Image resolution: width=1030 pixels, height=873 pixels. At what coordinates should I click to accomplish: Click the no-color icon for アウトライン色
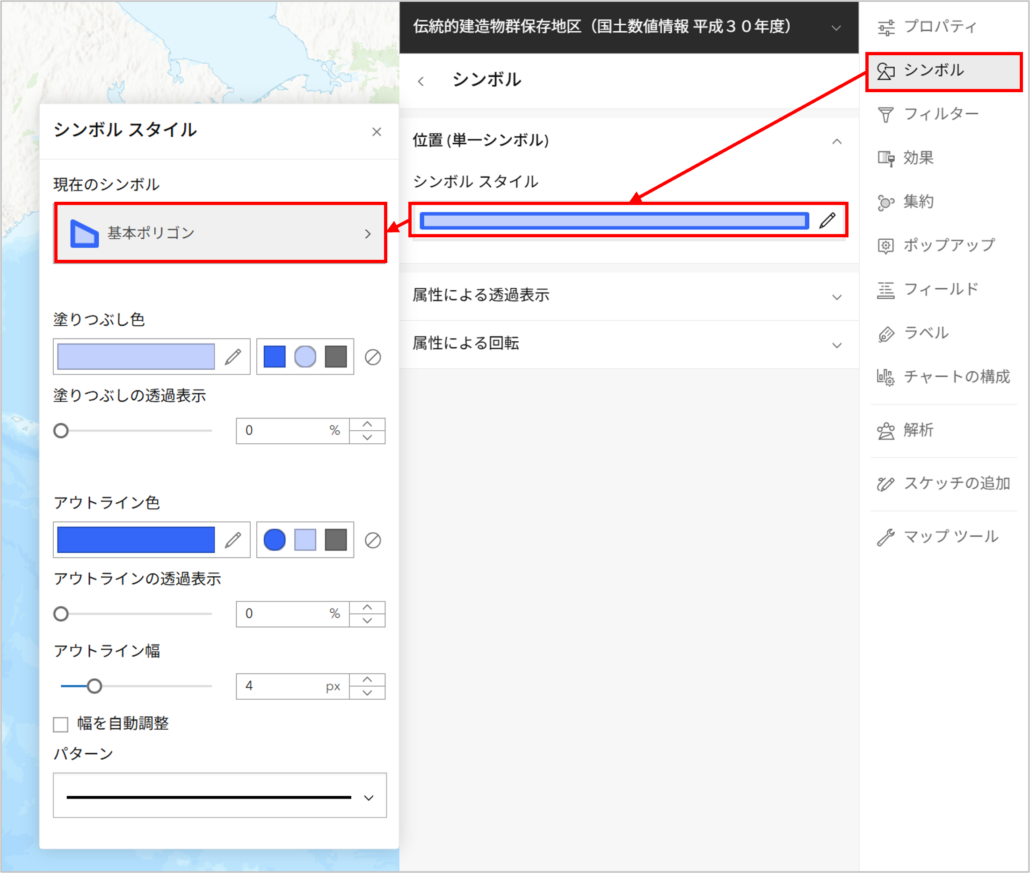click(372, 540)
